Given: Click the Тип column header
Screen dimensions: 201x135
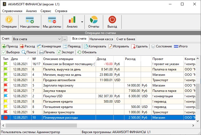Looking at the screenshot, I should point(6,59).
